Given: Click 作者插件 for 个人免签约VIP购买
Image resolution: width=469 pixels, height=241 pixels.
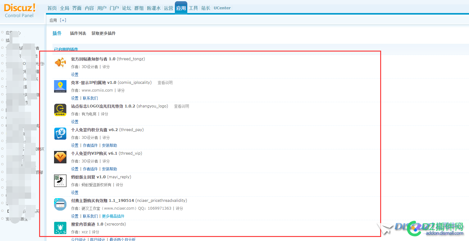Looking at the screenshot, I should [90, 169].
